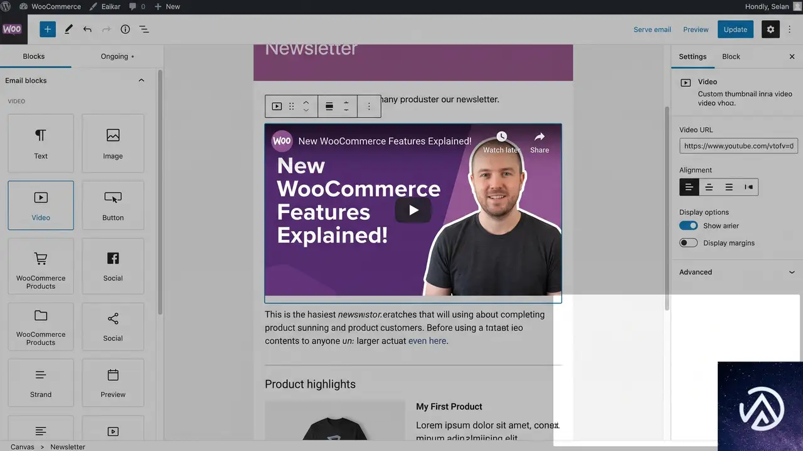Open the settings gear panel
The width and height of the screenshot is (803, 451).
tap(770, 29)
